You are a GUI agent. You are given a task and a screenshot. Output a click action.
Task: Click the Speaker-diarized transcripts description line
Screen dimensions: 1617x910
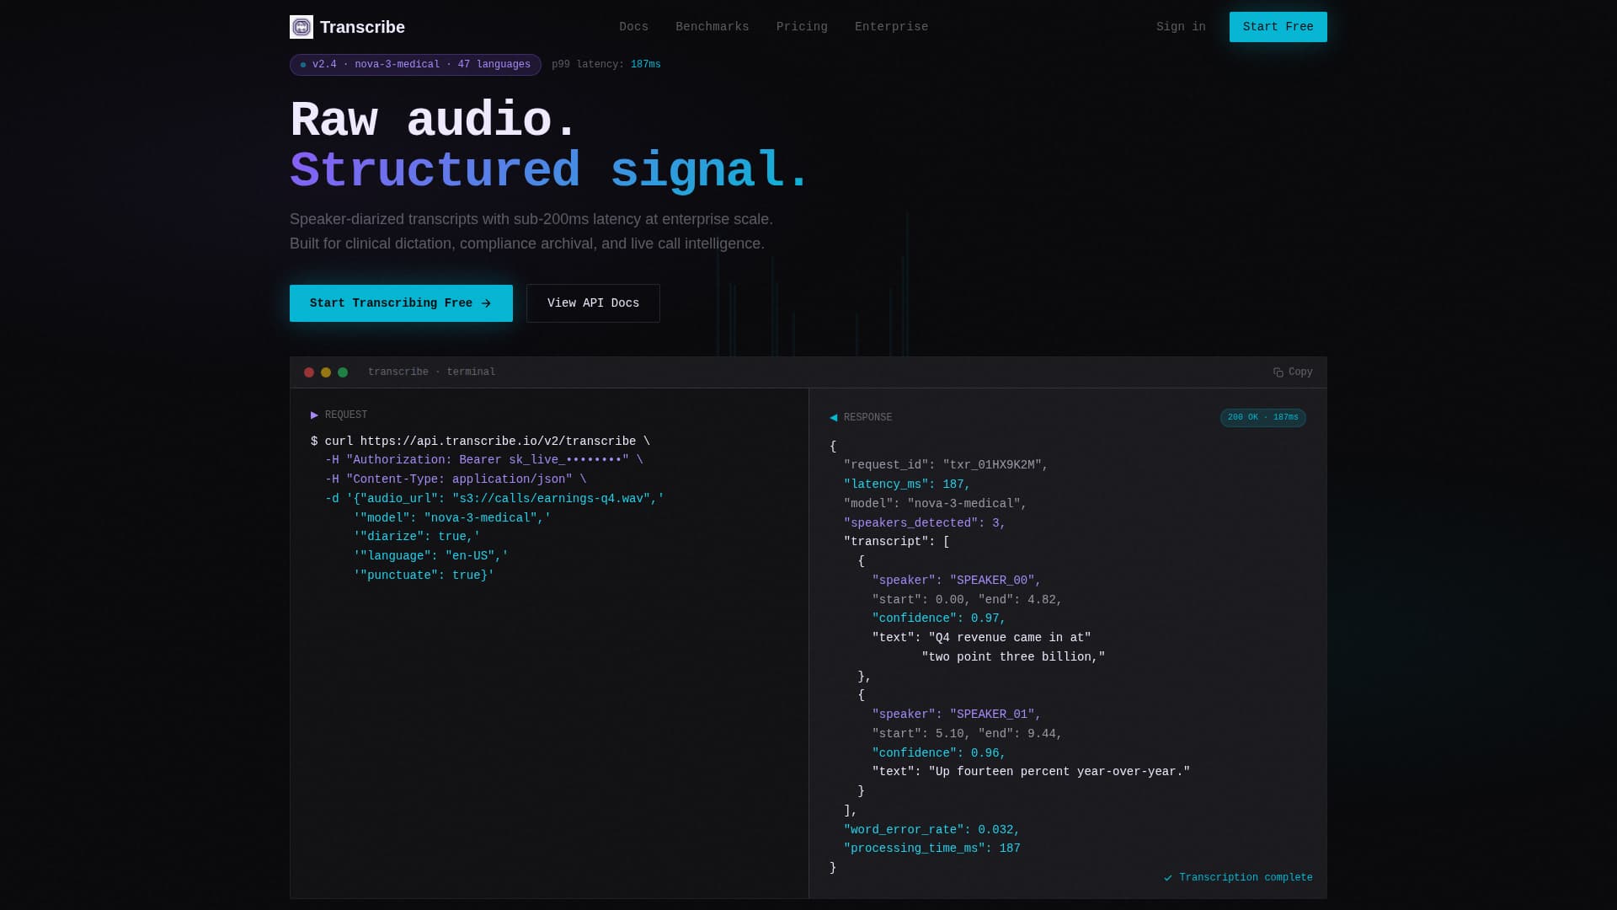click(531, 219)
